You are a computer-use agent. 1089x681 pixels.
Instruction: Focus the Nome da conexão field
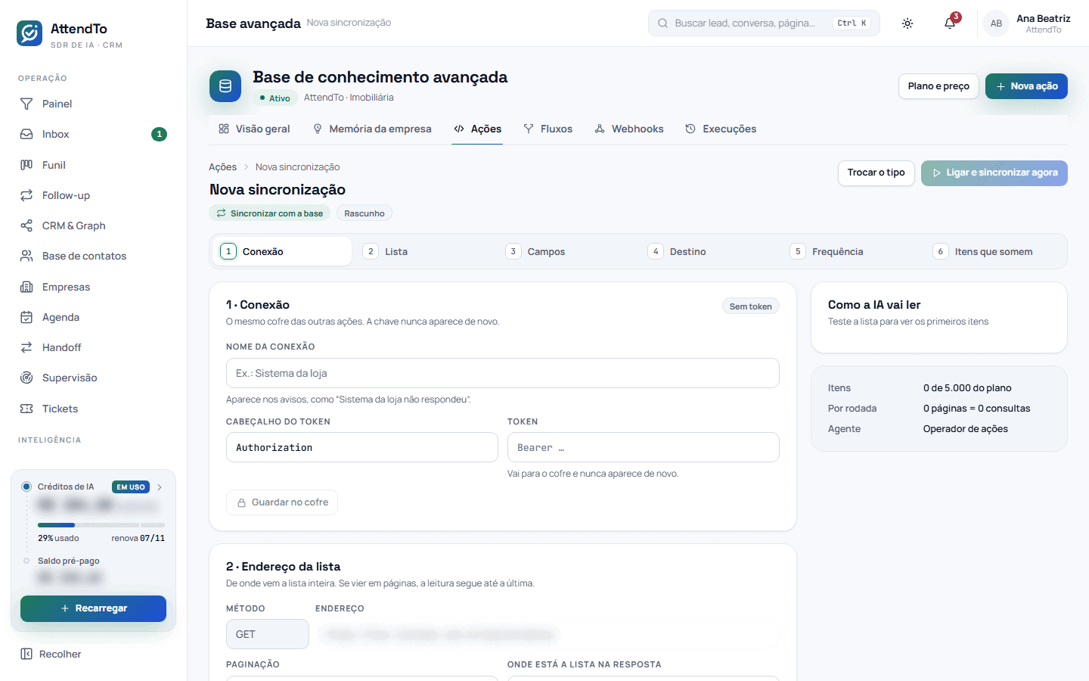click(x=503, y=373)
